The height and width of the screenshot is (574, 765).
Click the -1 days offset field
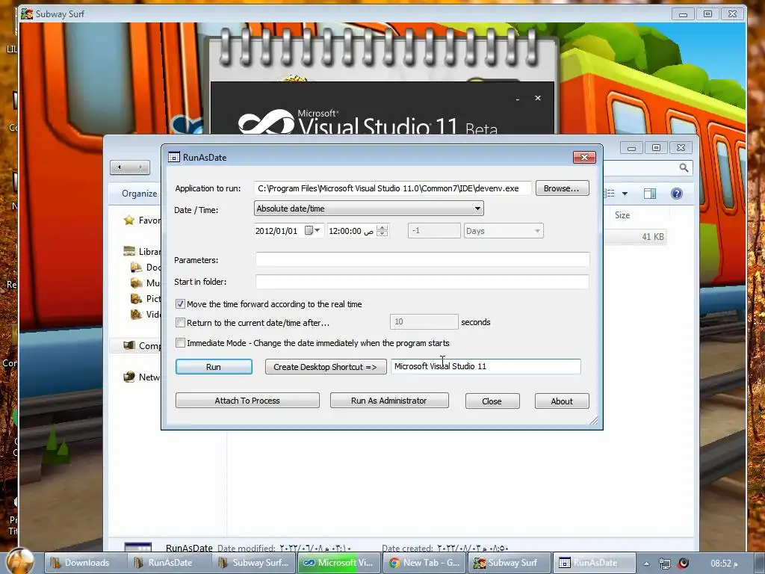click(434, 231)
